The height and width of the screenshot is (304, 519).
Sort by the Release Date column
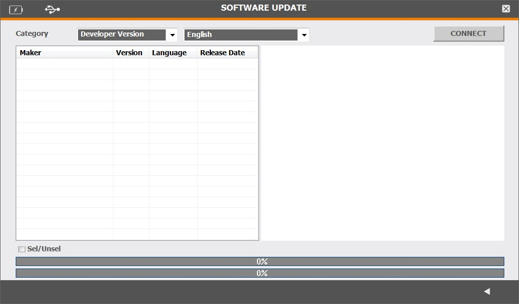click(x=227, y=53)
